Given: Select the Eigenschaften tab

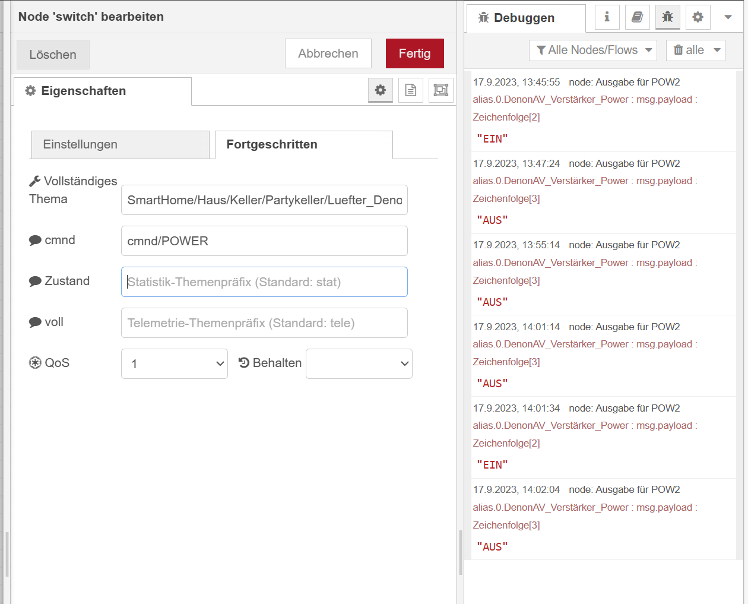Looking at the screenshot, I should (103, 91).
